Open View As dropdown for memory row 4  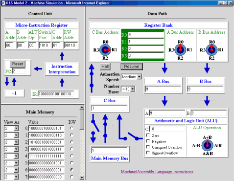[x=11, y=156]
